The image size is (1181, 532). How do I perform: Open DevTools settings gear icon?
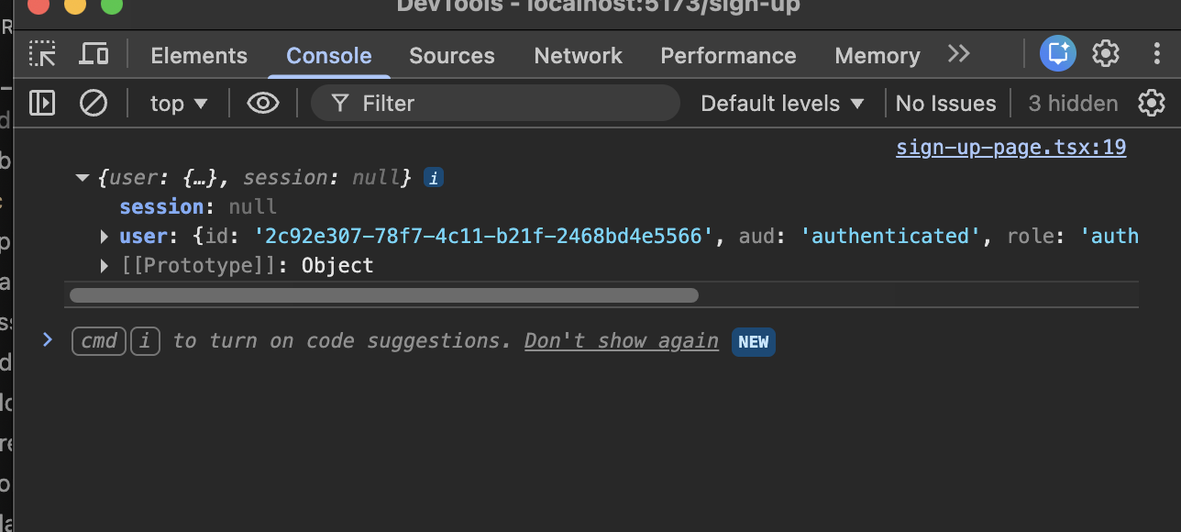1106,53
